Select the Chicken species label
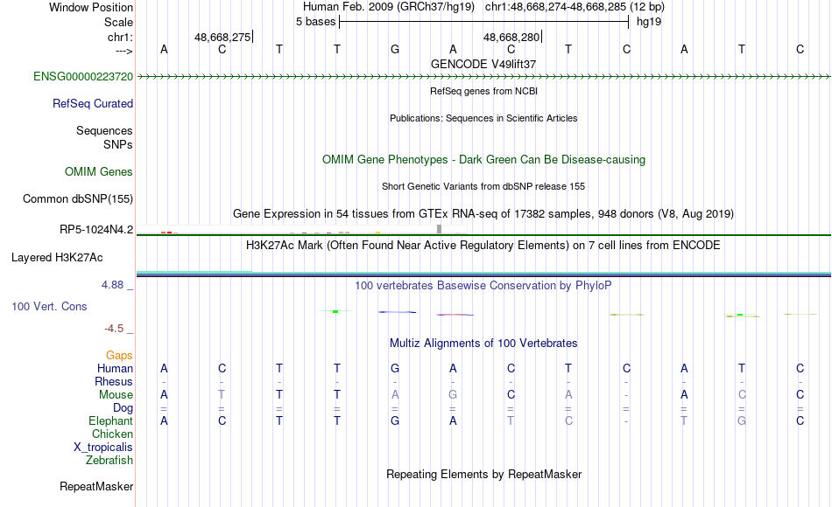The image size is (832, 507). [x=112, y=434]
